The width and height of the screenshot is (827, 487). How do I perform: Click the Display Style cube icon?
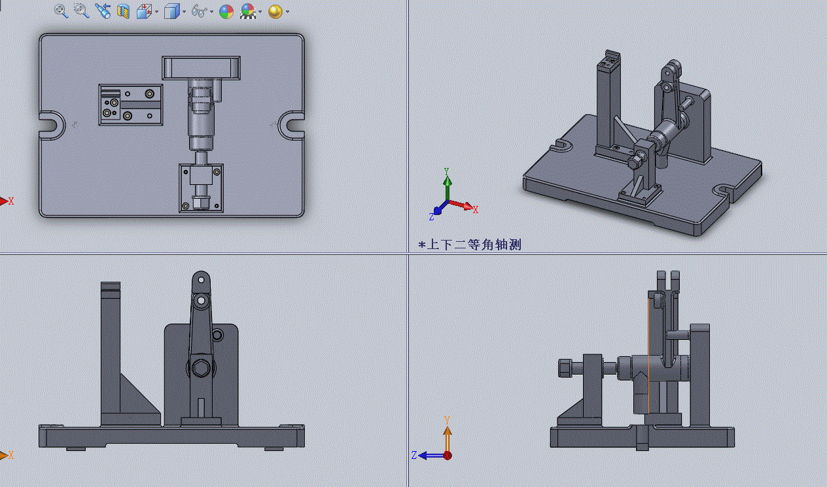pos(171,11)
